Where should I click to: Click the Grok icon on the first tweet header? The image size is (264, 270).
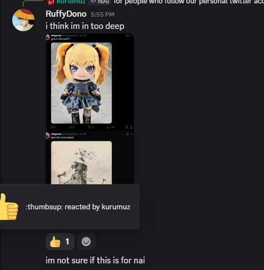pyautogui.click(x=127, y=36)
